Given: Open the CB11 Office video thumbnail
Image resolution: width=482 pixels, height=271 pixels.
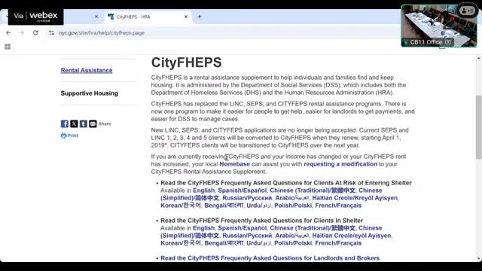Looking at the screenshot, I should [x=439, y=26].
